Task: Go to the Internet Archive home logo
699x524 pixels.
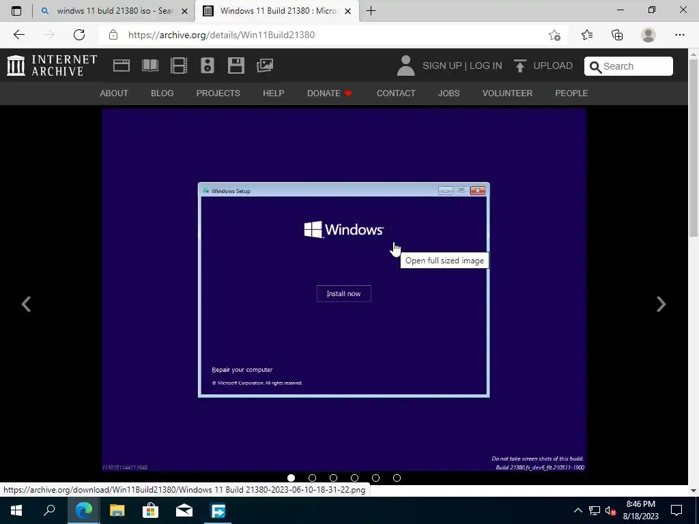Action: click(x=52, y=65)
